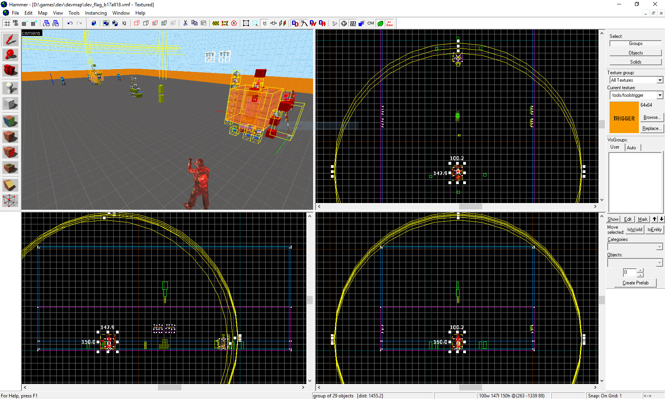This screenshot has width=665, height=399.
Task: Activate the Vertex manipulation tool
Action: coord(10,201)
